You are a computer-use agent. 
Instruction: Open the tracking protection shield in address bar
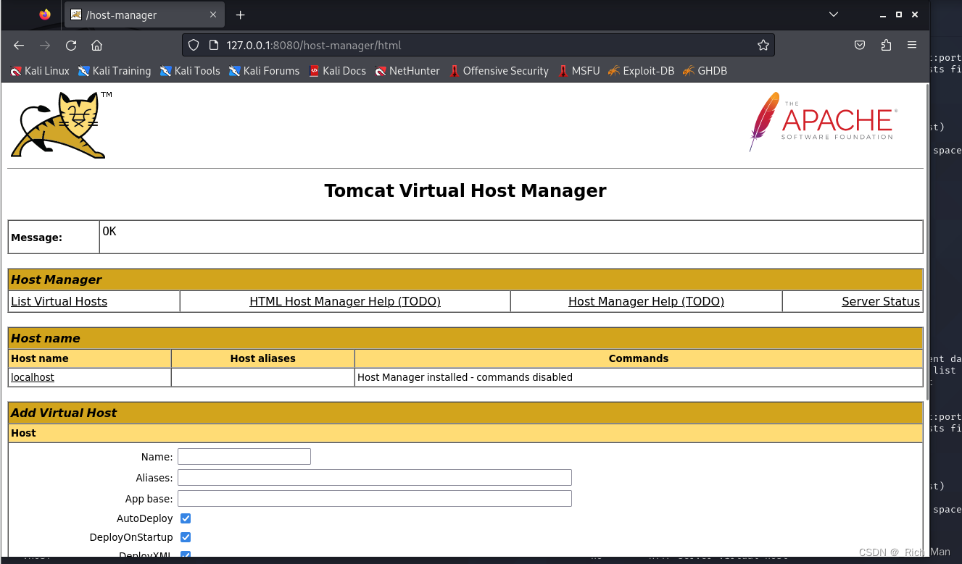[x=193, y=45]
